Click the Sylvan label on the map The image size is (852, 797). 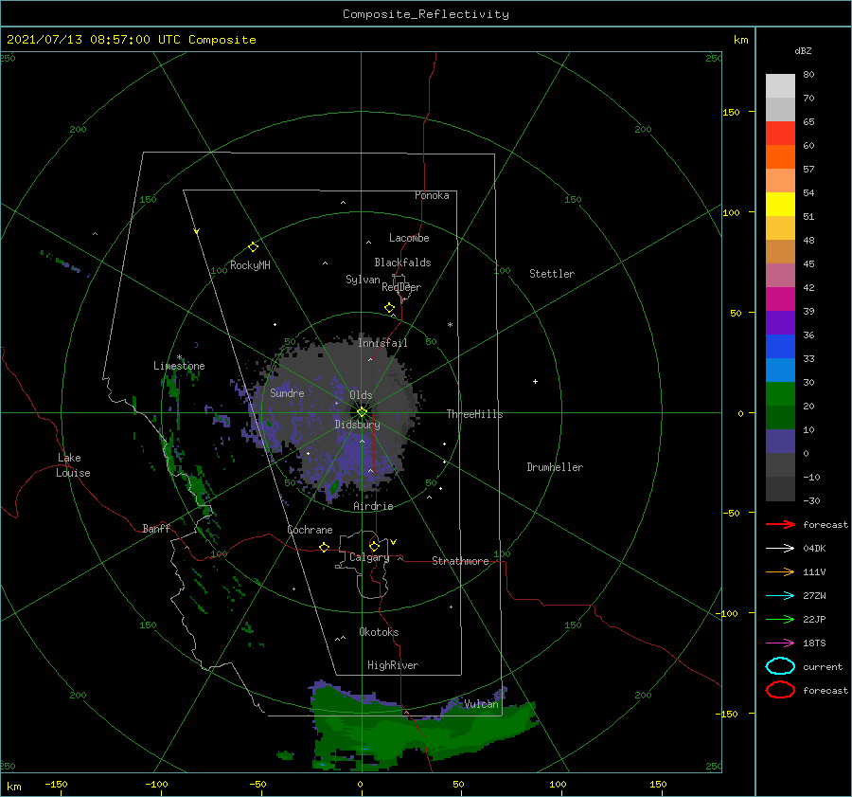[x=363, y=280]
